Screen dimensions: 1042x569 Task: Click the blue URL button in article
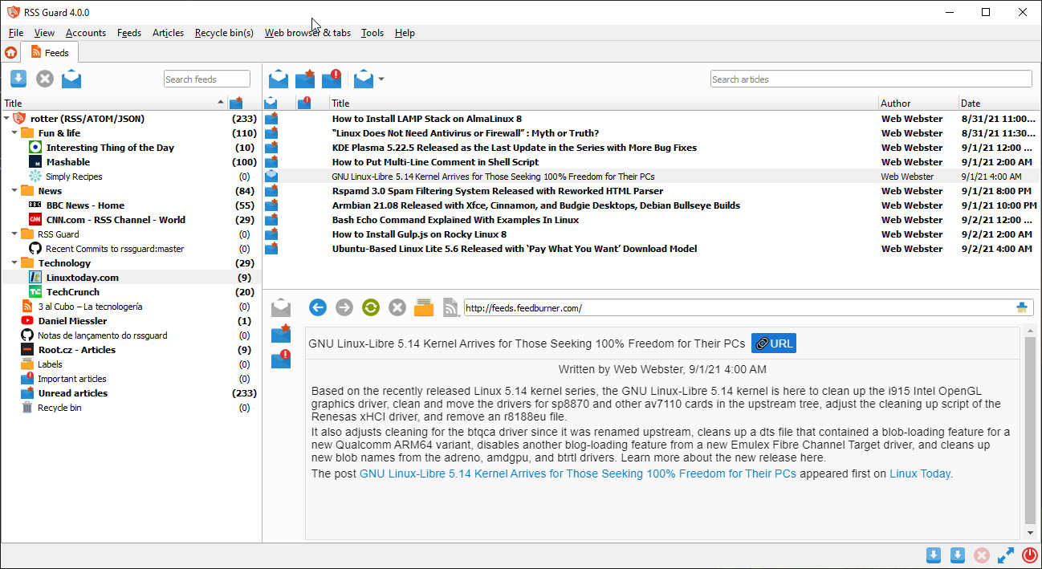(774, 343)
